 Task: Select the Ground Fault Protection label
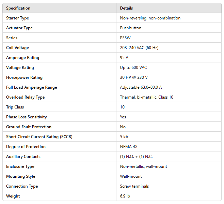tap(29, 127)
